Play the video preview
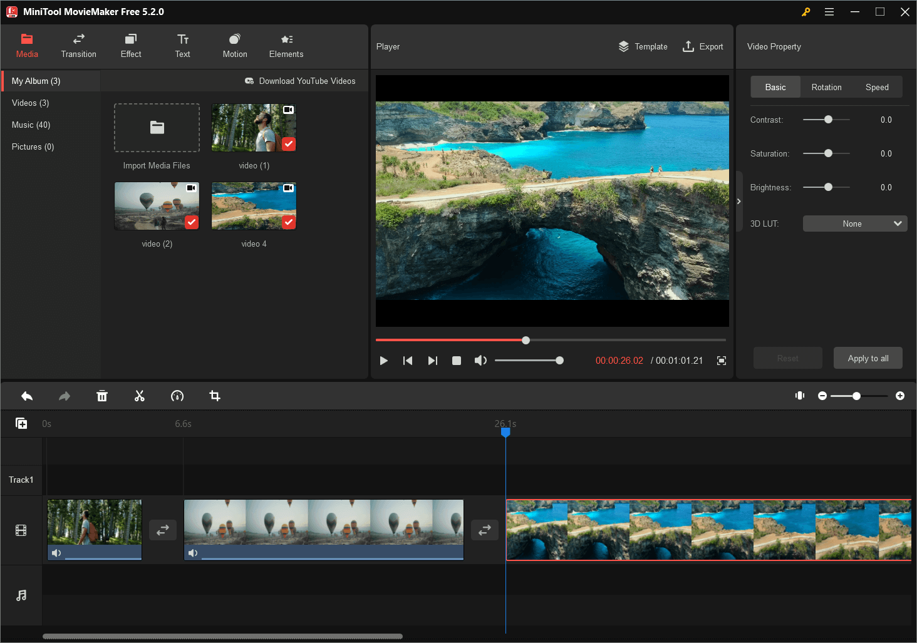Screen dimensions: 917x643 coord(384,361)
